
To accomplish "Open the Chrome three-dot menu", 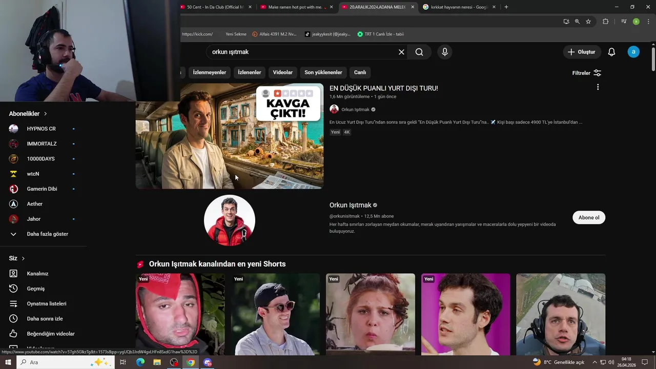I will tap(648, 22).
